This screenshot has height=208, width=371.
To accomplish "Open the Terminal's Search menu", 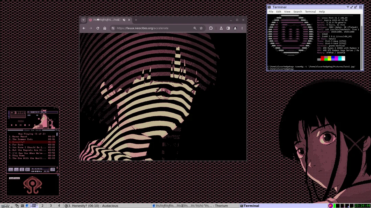I will (297, 12).
